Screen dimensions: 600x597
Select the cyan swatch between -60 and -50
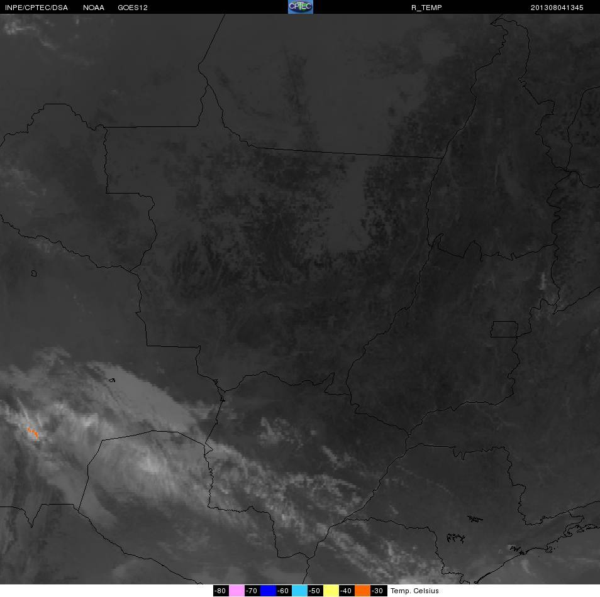click(x=299, y=591)
